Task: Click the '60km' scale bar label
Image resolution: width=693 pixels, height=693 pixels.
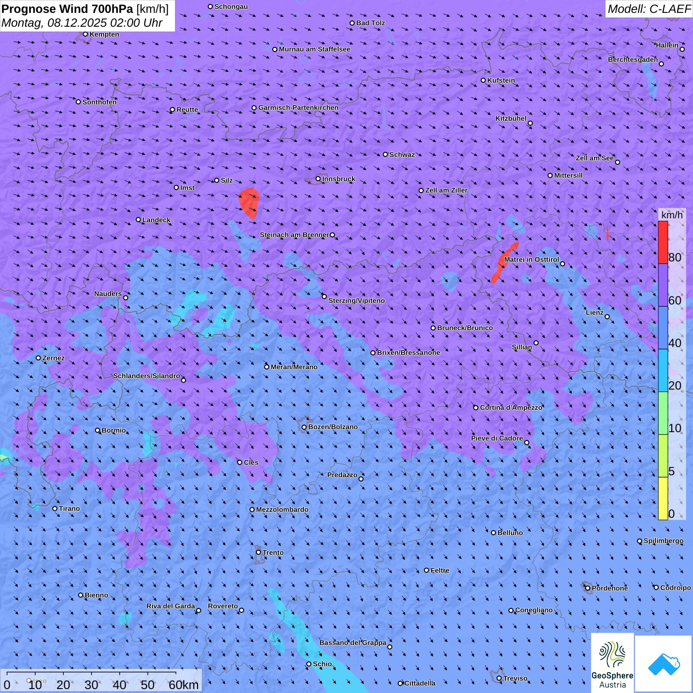Action: click(x=184, y=685)
